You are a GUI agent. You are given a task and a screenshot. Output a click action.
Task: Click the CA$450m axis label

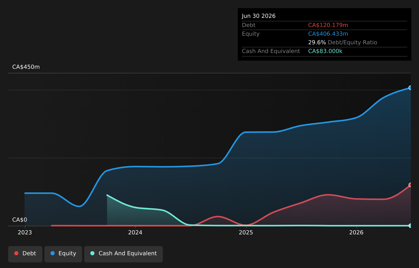click(x=26, y=67)
